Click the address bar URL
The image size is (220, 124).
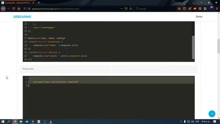(55, 9)
